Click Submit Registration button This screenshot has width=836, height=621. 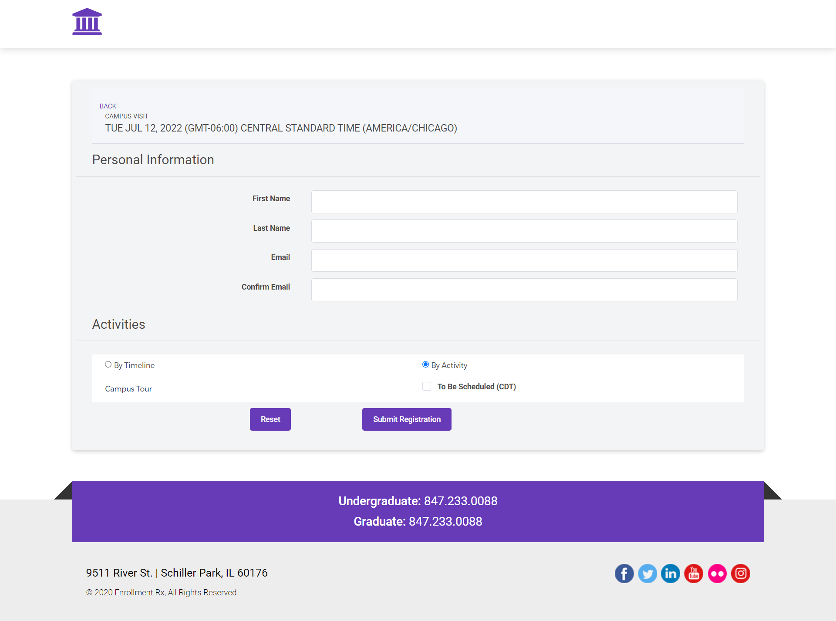(407, 419)
